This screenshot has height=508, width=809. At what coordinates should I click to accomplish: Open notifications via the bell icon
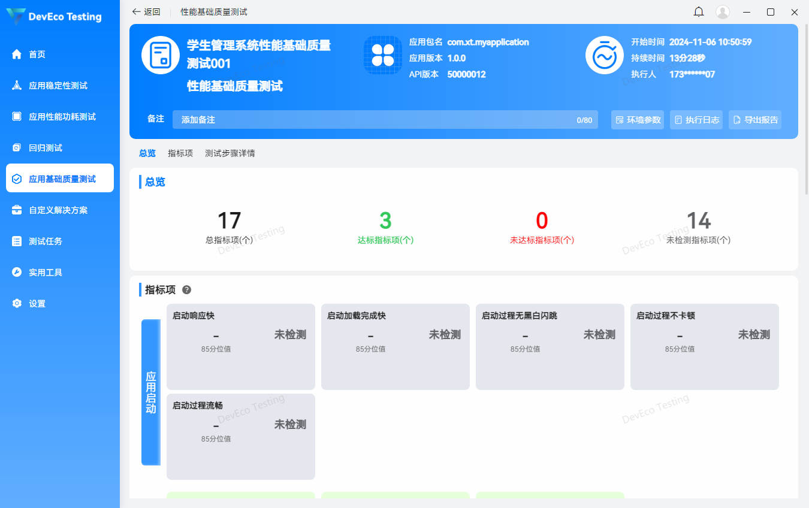699,12
